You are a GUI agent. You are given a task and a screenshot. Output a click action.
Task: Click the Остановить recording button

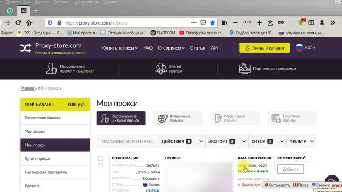[x=277, y=185]
